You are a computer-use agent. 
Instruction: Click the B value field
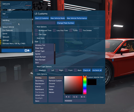coord(83,97)
